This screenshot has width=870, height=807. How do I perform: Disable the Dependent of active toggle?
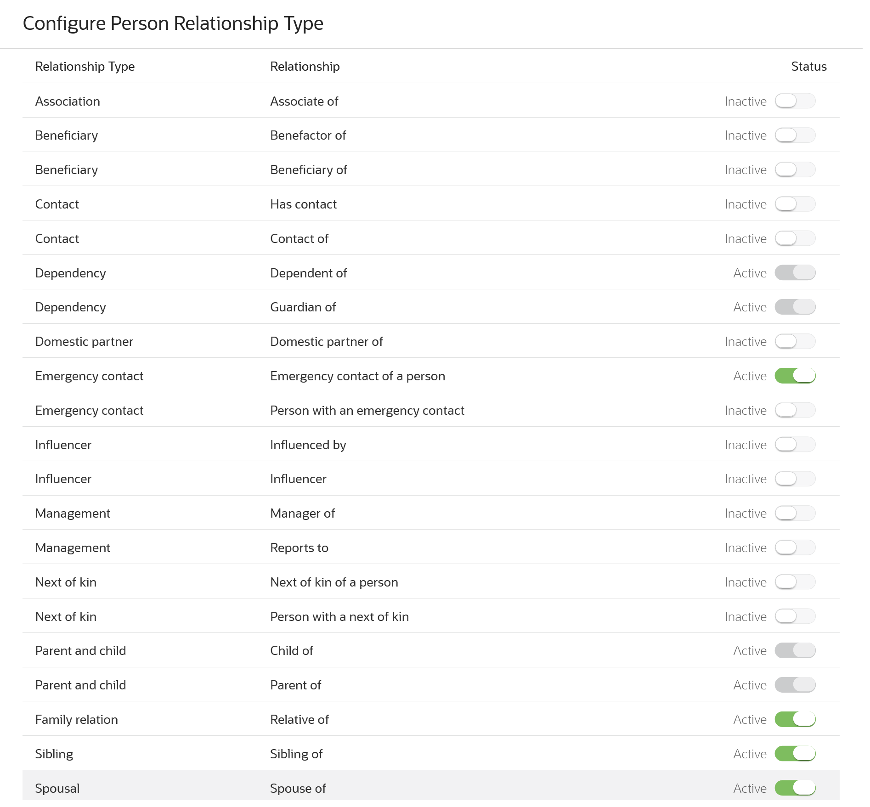pyautogui.click(x=795, y=272)
